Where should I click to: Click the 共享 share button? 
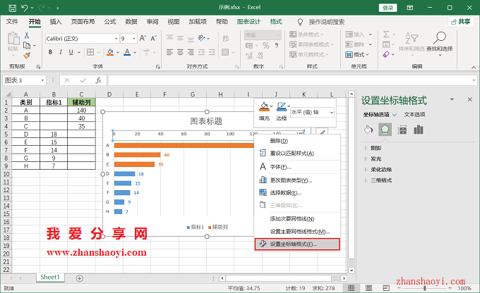pos(461,22)
